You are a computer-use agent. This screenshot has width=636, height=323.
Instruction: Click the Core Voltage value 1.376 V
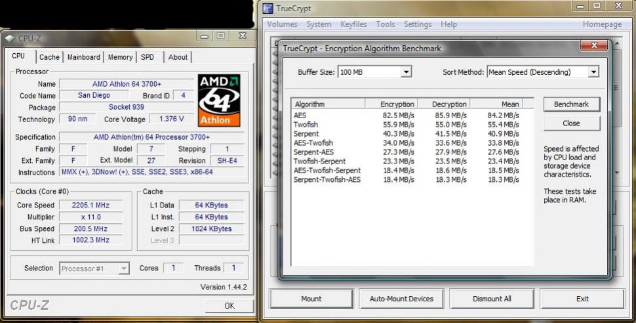[171, 119]
